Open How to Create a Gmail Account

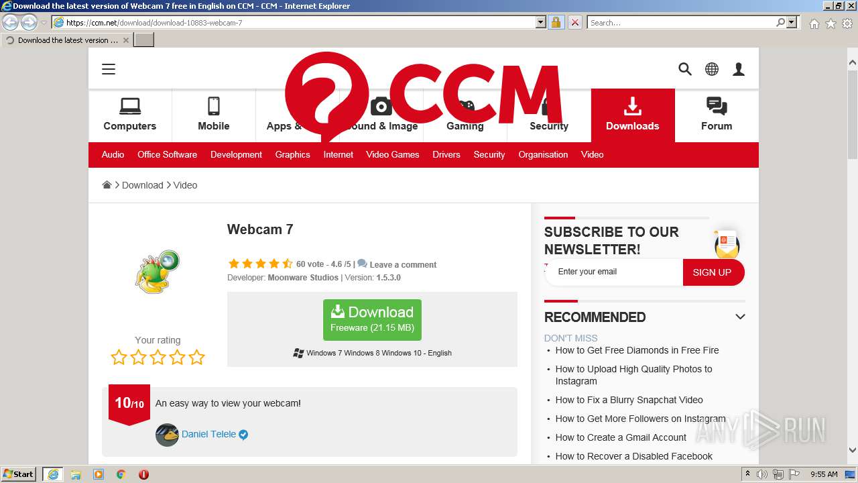click(621, 437)
